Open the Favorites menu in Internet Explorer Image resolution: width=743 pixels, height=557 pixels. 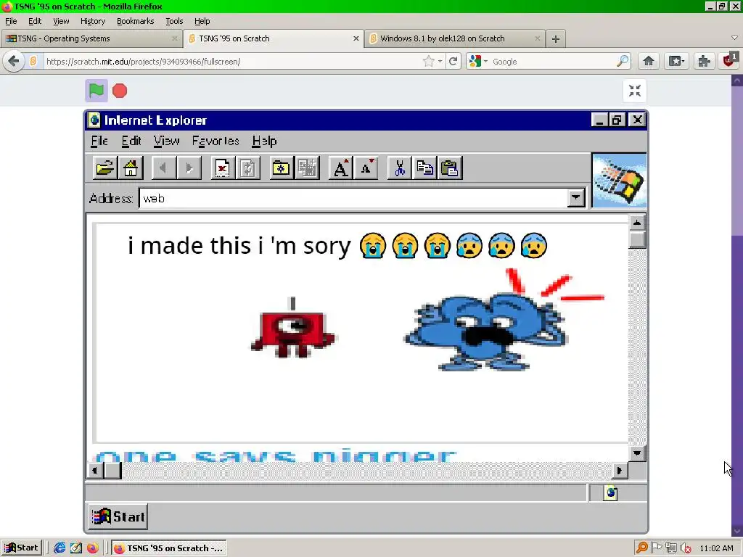[x=215, y=141]
